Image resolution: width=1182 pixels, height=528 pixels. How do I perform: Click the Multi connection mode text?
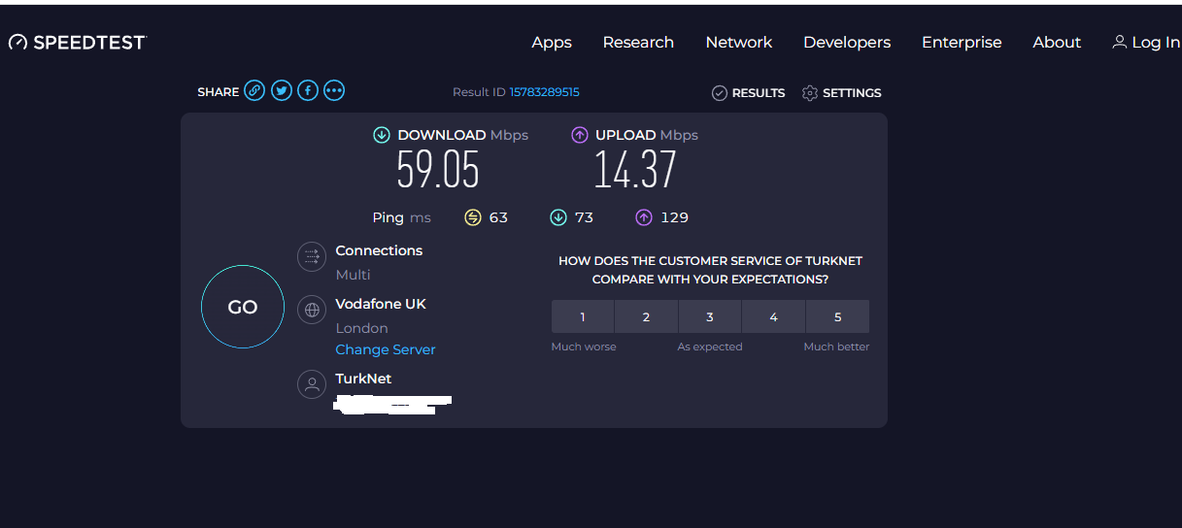pyautogui.click(x=353, y=275)
